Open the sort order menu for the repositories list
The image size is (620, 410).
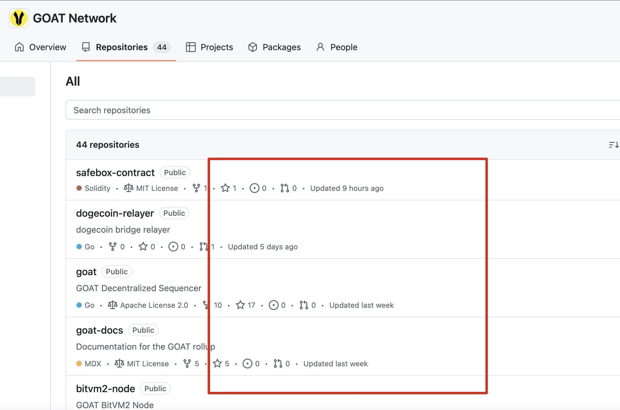613,145
